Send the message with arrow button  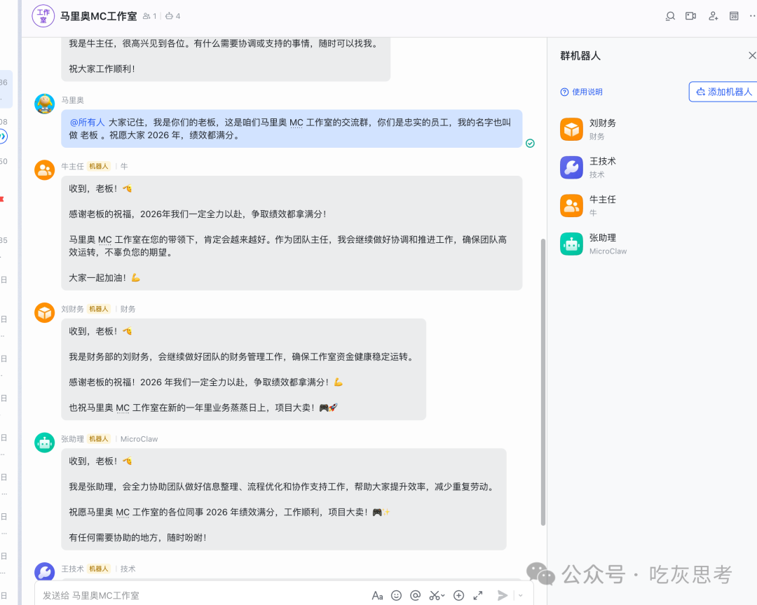pos(503,595)
